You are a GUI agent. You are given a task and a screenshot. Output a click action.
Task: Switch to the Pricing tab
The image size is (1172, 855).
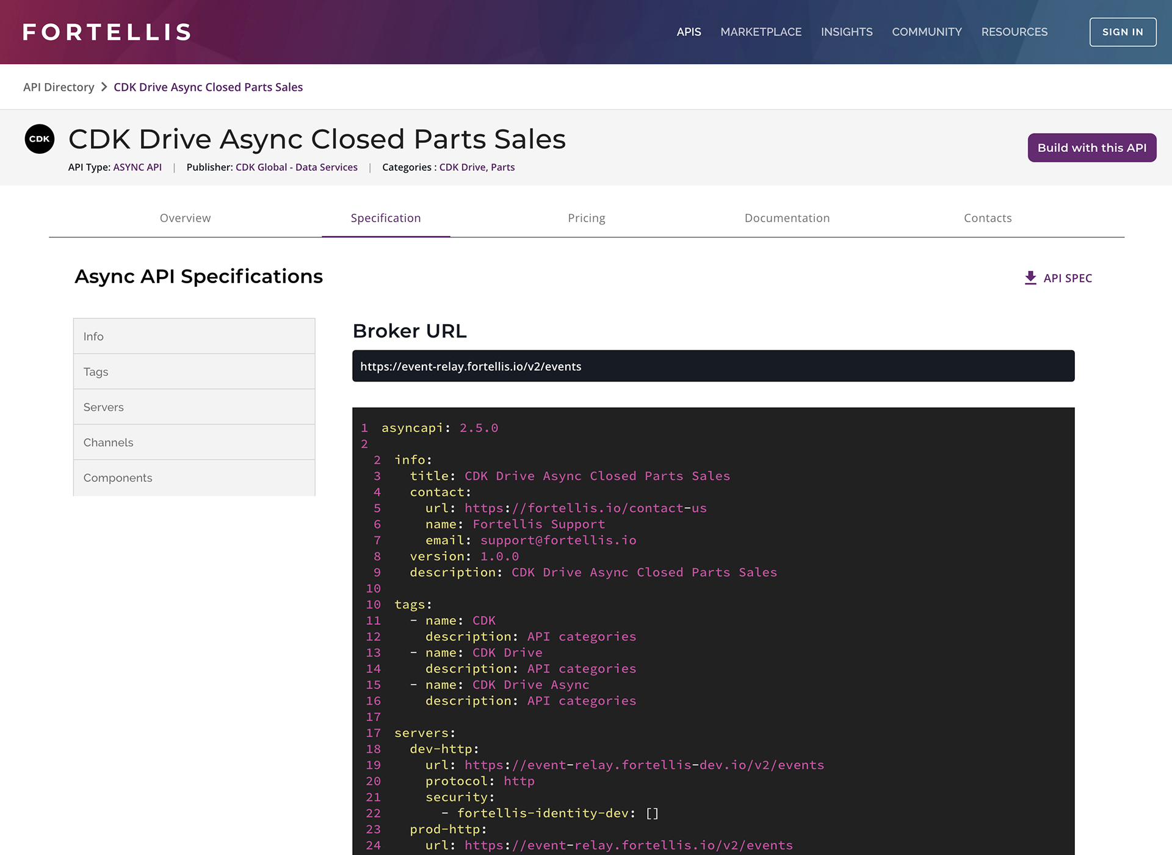click(586, 218)
